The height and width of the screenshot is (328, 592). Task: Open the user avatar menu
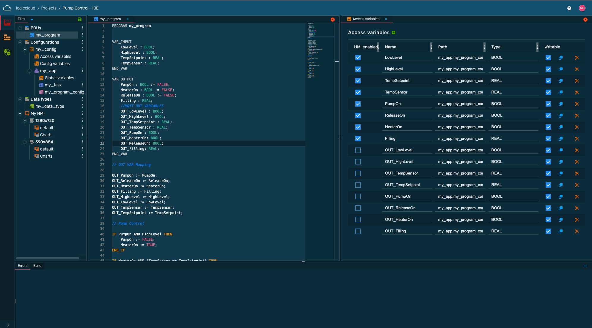tap(582, 8)
